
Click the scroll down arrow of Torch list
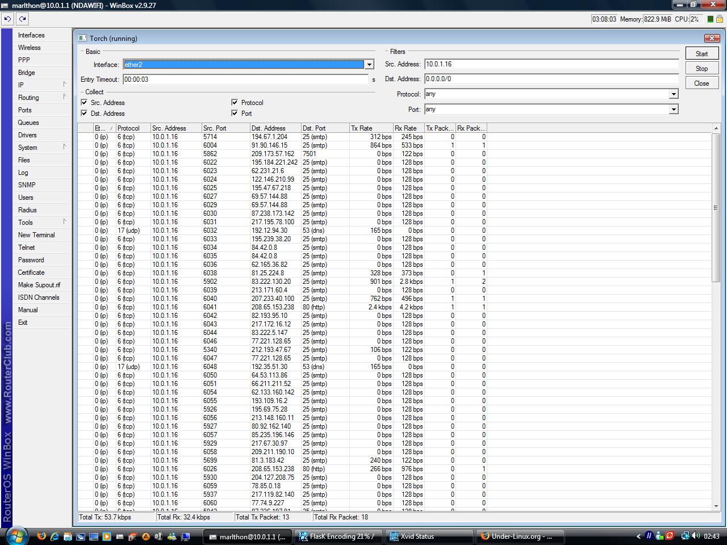point(716,505)
